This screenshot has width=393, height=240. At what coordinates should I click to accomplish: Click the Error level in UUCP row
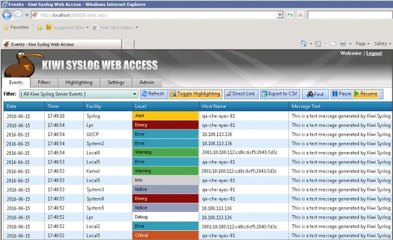click(165, 134)
